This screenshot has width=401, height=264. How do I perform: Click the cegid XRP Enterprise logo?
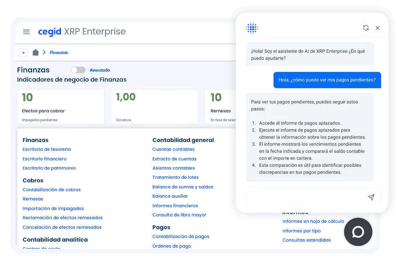coord(82,32)
